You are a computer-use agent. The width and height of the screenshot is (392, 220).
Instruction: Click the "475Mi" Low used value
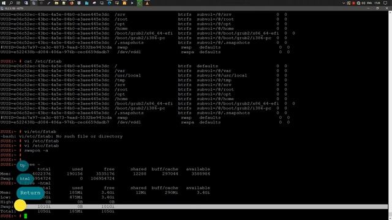point(76,197)
